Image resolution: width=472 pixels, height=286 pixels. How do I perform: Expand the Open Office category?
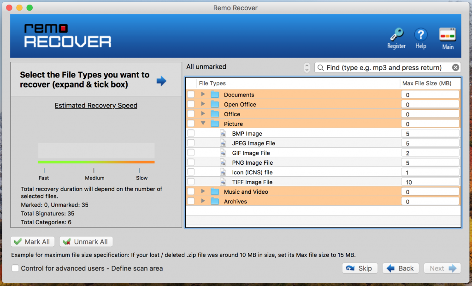[x=203, y=104]
